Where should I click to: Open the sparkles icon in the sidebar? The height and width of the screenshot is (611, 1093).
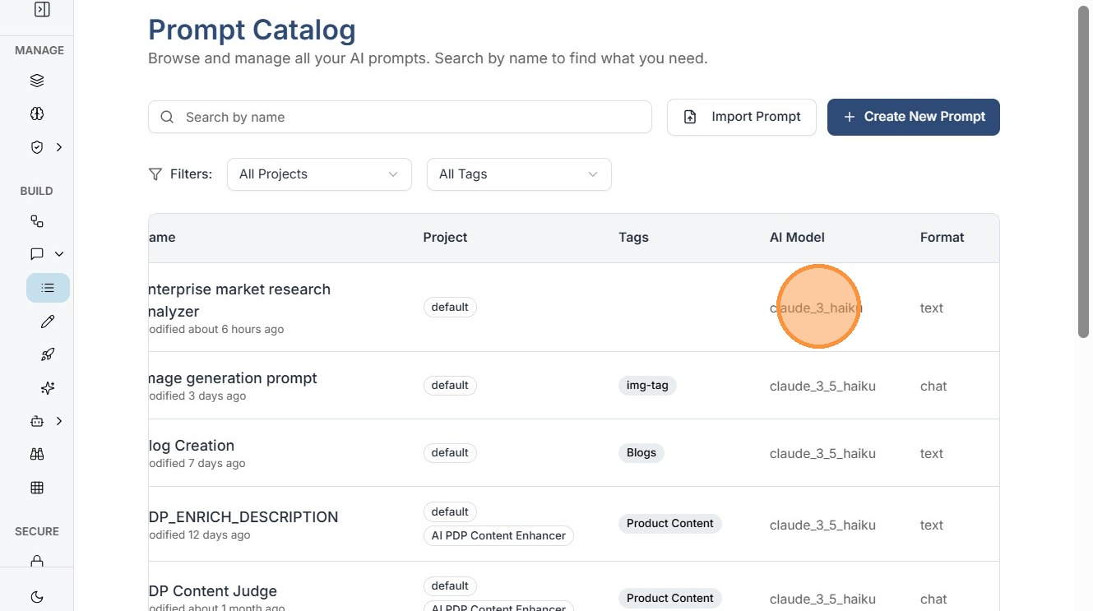[x=48, y=388]
